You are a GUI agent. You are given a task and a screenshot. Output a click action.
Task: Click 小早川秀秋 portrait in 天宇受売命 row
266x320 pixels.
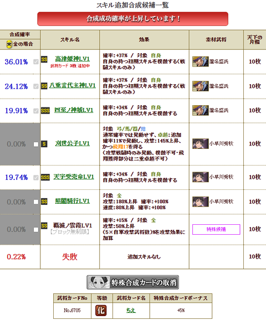coord(201,177)
